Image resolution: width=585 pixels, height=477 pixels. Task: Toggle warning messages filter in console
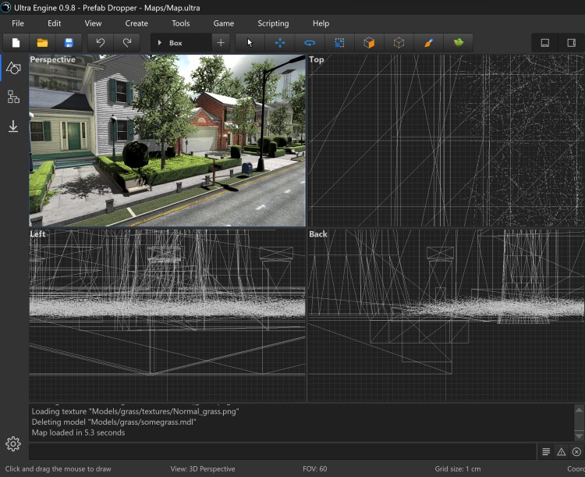pyautogui.click(x=561, y=452)
